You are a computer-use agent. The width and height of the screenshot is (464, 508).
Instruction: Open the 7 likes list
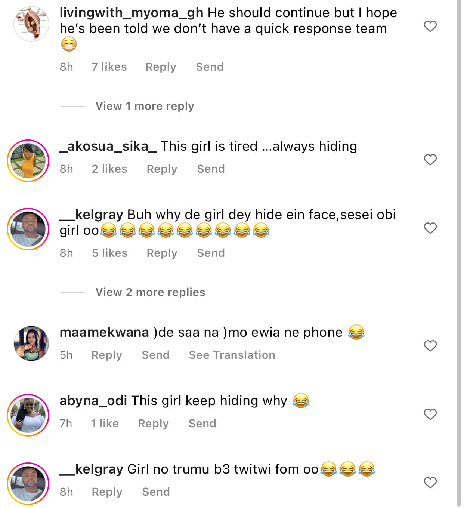pyautogui.click(x=109, y=67)
